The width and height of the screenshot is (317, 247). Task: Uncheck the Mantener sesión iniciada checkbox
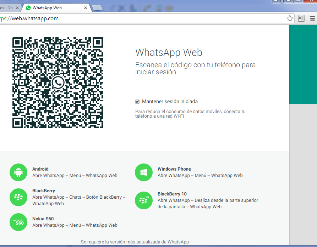tap(137, 102)
